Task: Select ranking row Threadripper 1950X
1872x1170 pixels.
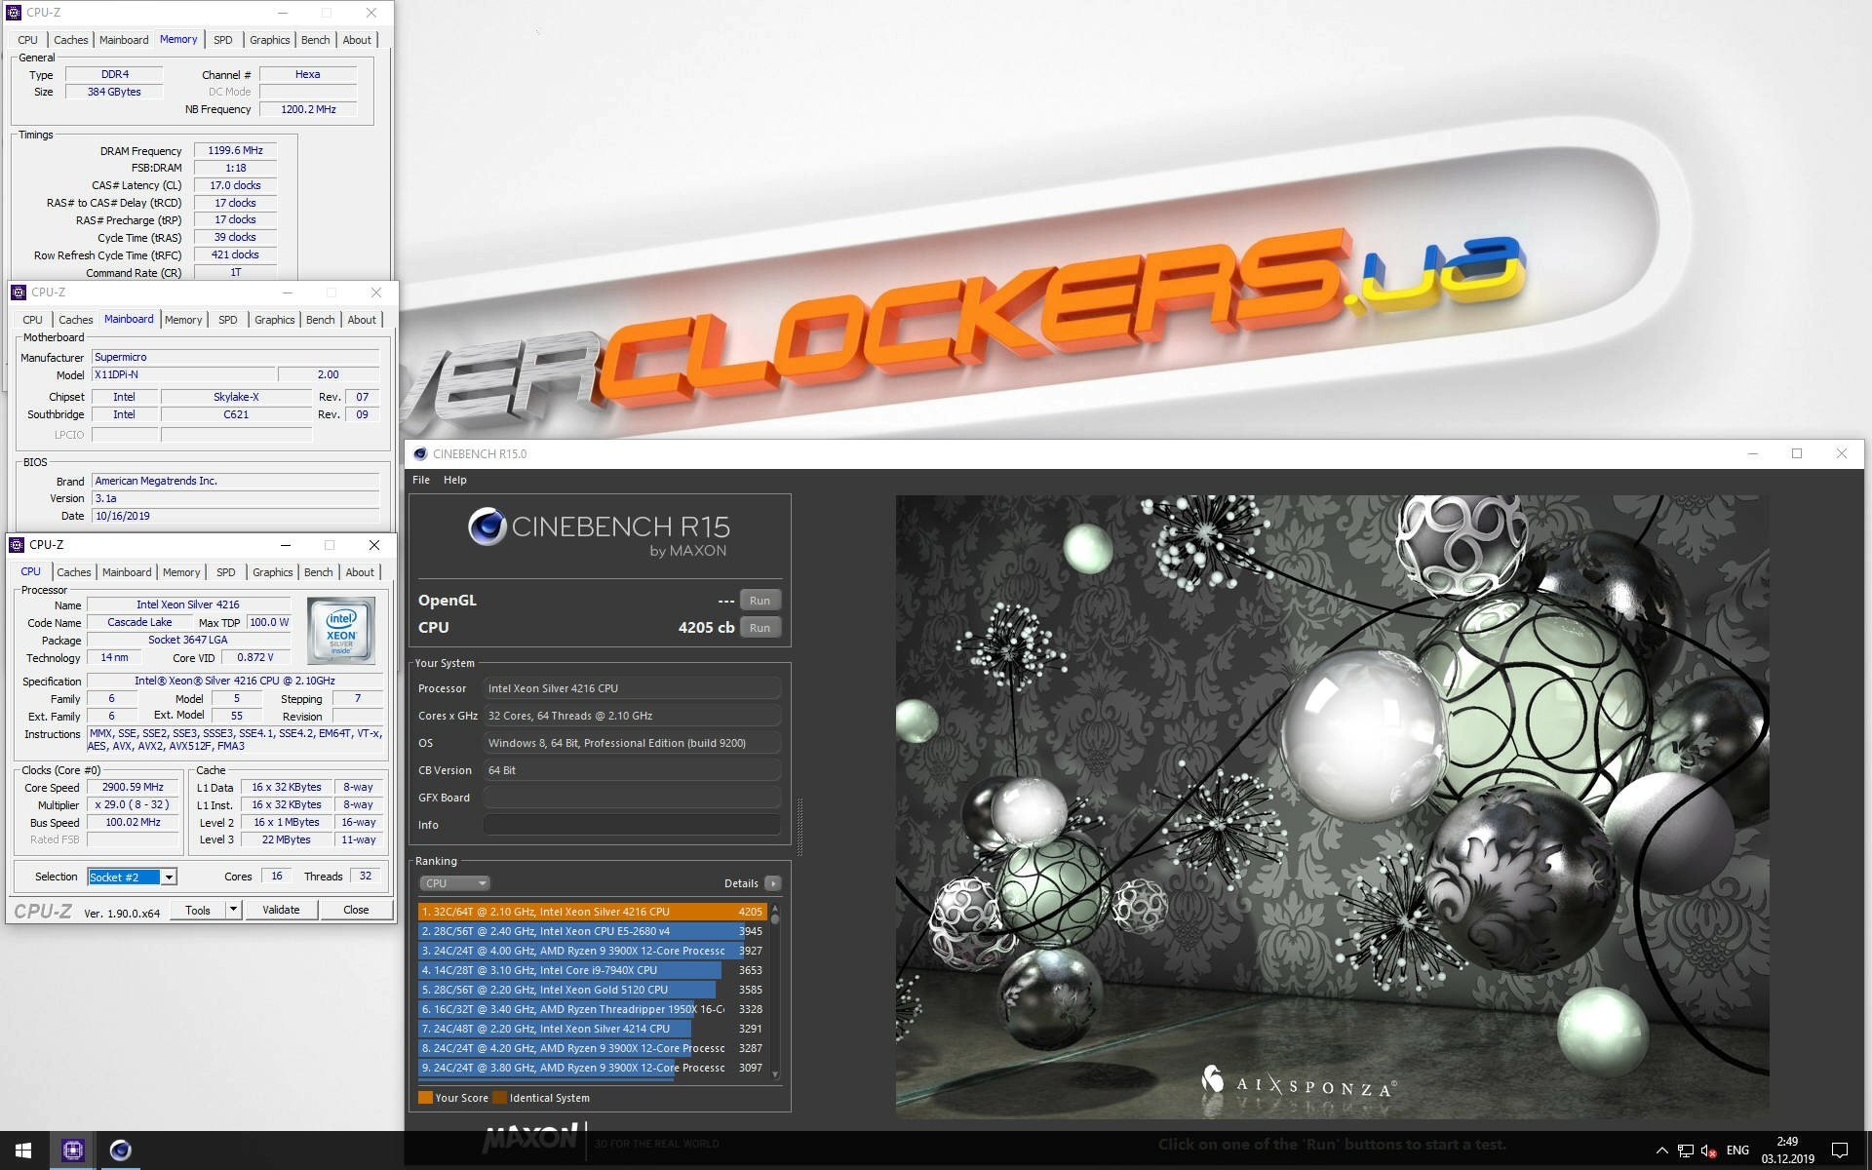Action: (592, 1009)
